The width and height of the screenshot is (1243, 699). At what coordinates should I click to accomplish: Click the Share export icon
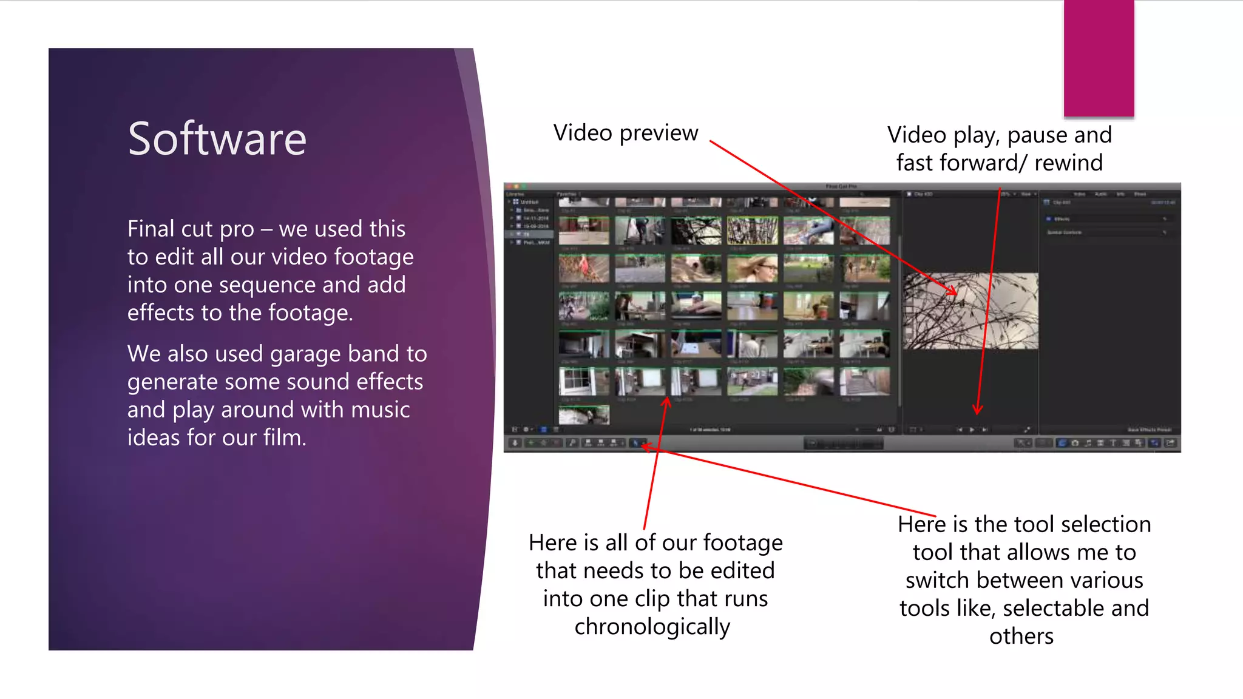1170,443
